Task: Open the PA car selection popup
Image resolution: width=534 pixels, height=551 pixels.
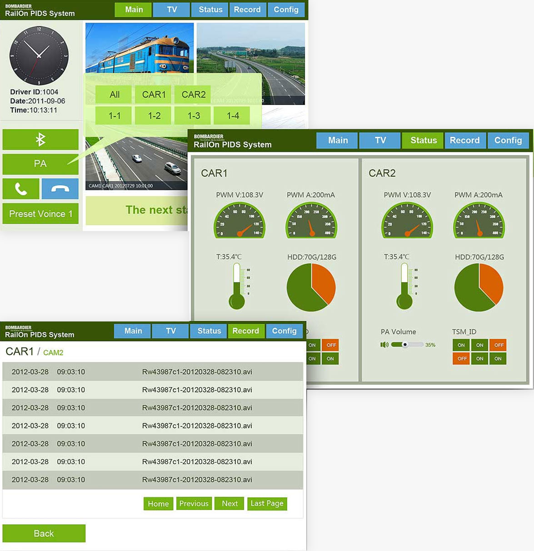Action: pyautogui.click(x=40, y=164)
